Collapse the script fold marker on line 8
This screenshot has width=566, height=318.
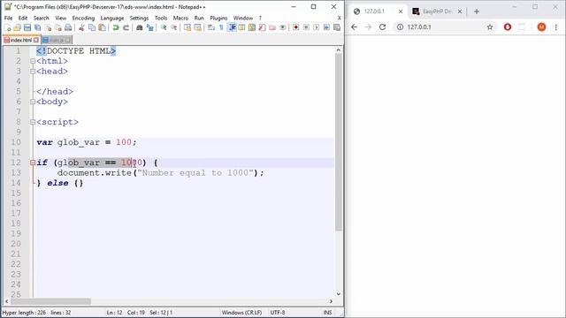[x=33, y=122]
